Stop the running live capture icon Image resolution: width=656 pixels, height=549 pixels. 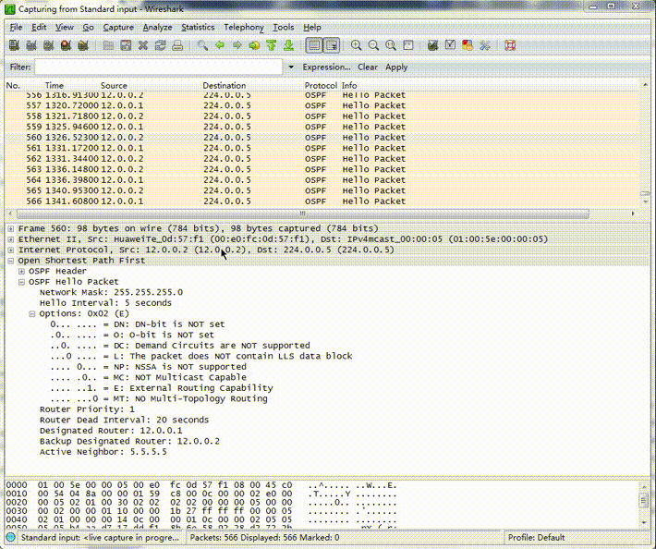(66, 45)
